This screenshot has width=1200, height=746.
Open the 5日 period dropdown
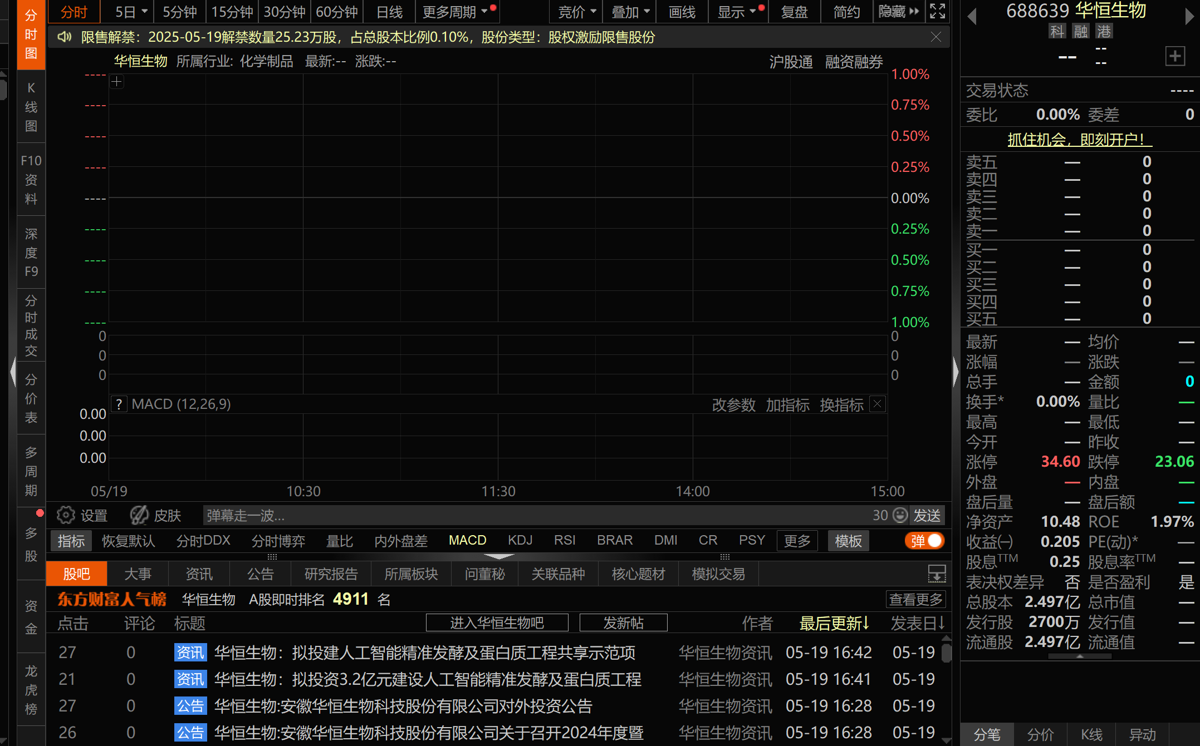tap(131, 12)
